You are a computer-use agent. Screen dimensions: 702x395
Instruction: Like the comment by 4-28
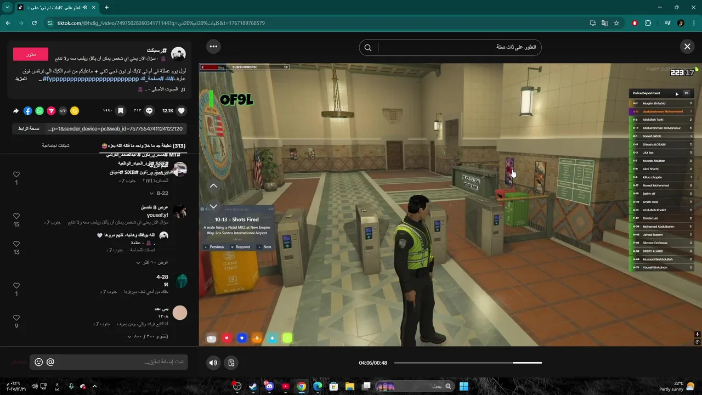pyautogui.click(x=16, y=286)
